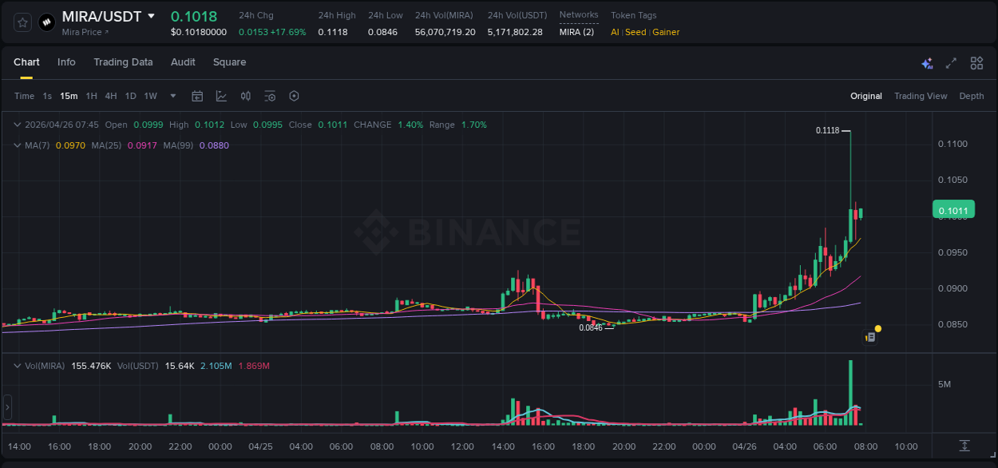This screenshot has width=998, height=468.
Task: Collapse the Vol(MIRA) indicator chevron
Action: pos(17,366)
